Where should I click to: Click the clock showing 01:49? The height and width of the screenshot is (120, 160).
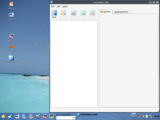[x=157, y=116]
